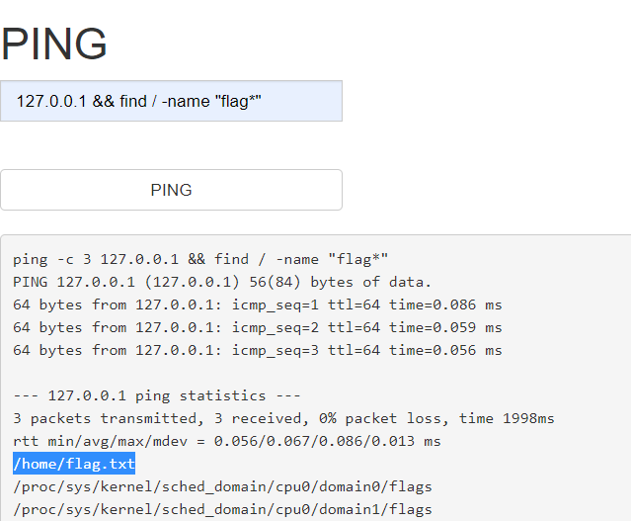The image size is (631, 521).
Task: Click the large PING page heading
Action: click(x=54, y=43)
